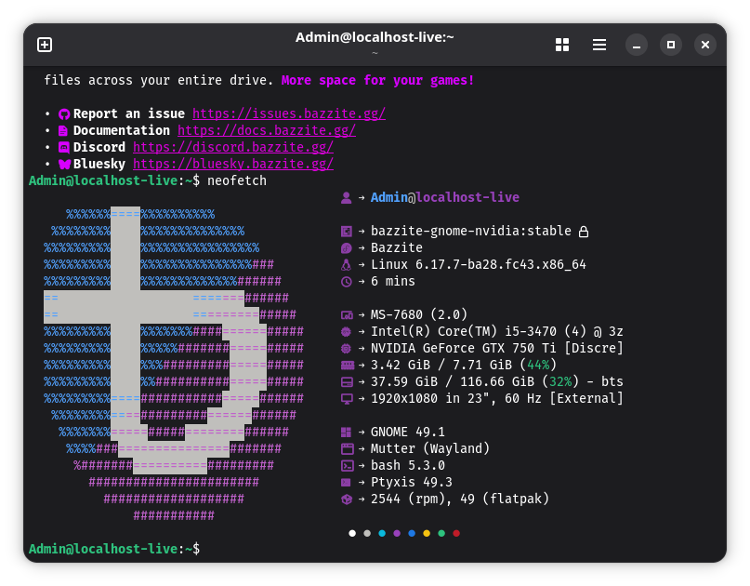Click the Tux kernel icon beside Linux 6.17.7

[x=347, y=265]
